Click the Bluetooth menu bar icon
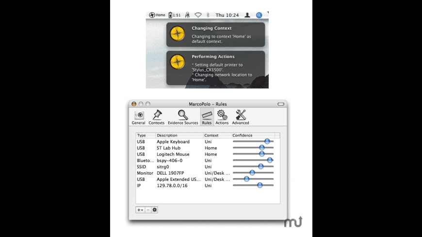422x237 pixels. [208, 15]
